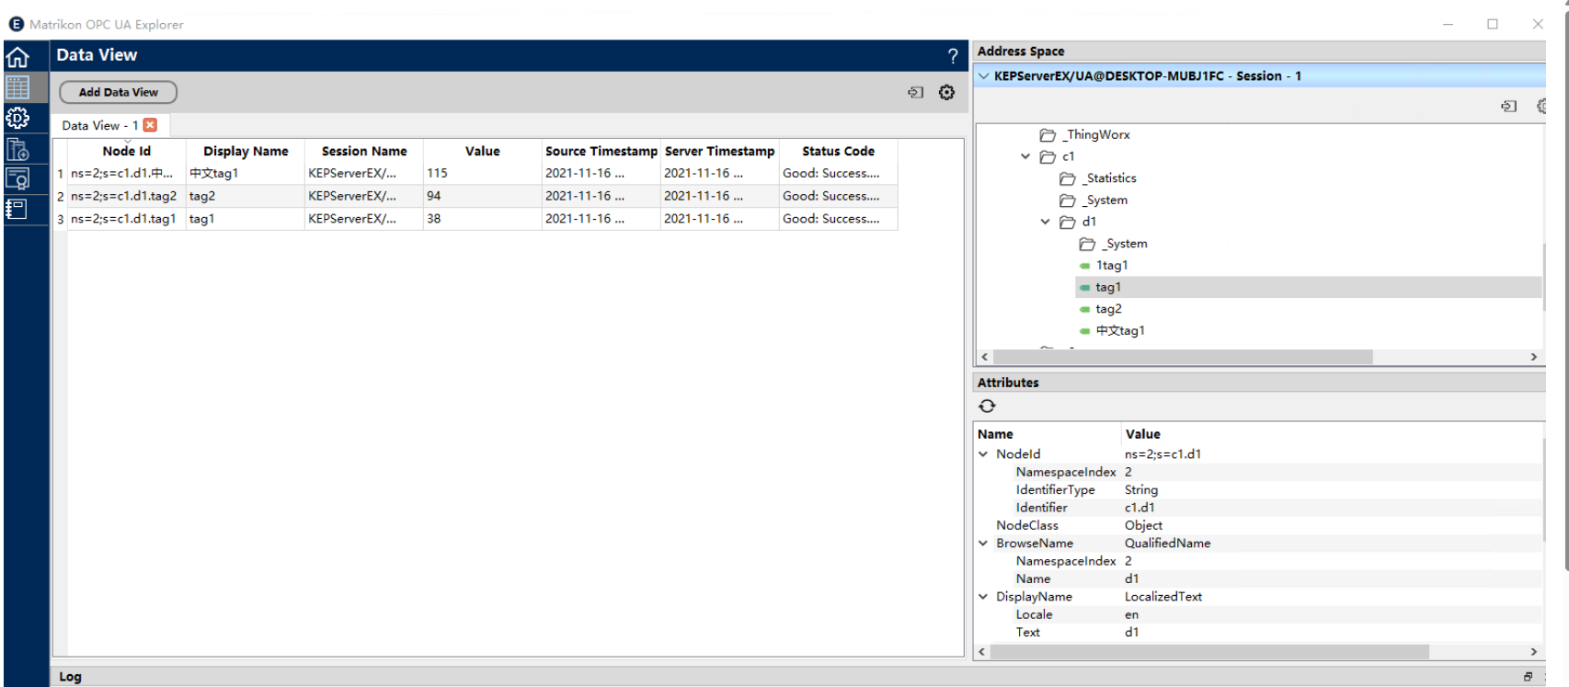
Task: Open Data View settings gear
Action: (946, 92)
